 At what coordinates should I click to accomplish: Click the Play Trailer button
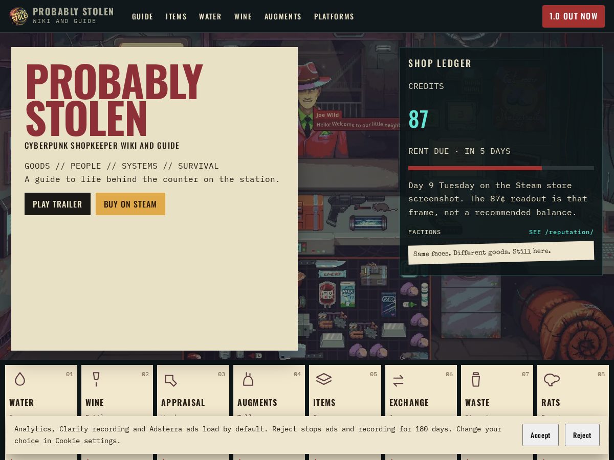(x=57, y=204)
